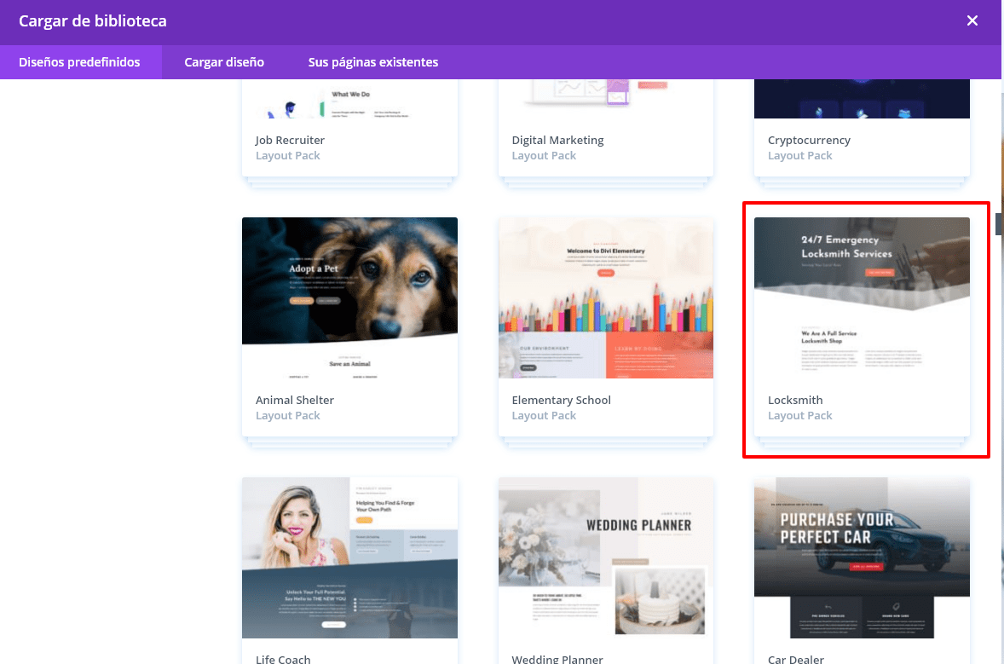Click Layout Pack under Cryptocurrency
The height and width of the screenshot is (664, 1004).
click(x=799, y=156)
